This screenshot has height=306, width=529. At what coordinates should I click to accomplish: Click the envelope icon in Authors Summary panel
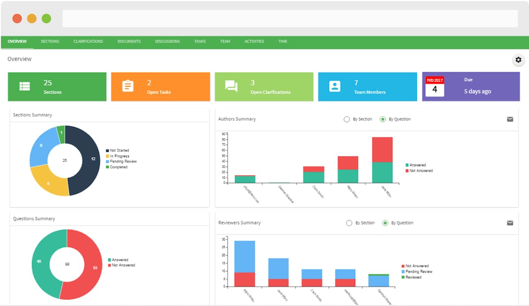coord(510,119)
